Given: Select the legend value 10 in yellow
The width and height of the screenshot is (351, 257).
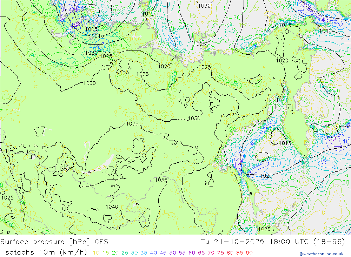Looking at the screenshot, I should point(96,253).
